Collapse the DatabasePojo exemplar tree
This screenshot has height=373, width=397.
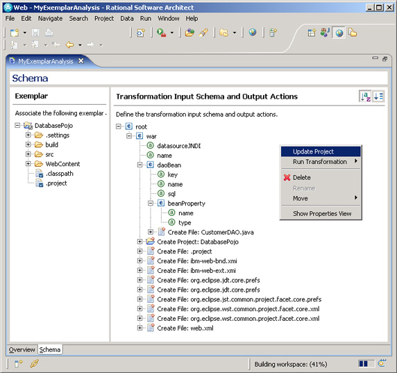pyautogui.click(x=17, y=125)
